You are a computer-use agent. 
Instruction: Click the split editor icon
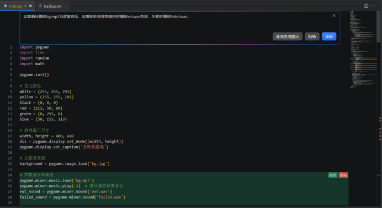[x=366, y=6]
